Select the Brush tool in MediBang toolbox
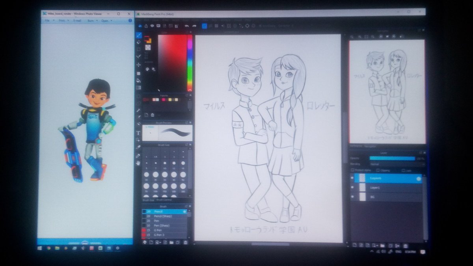 139,35
